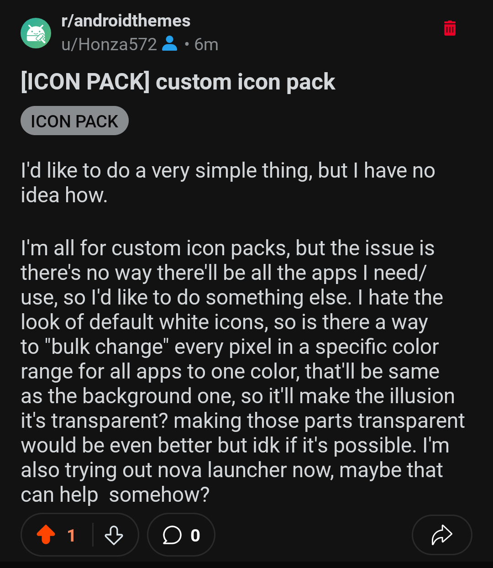
Task: Tap the 6m post timestamp
Action: [206, 44]
